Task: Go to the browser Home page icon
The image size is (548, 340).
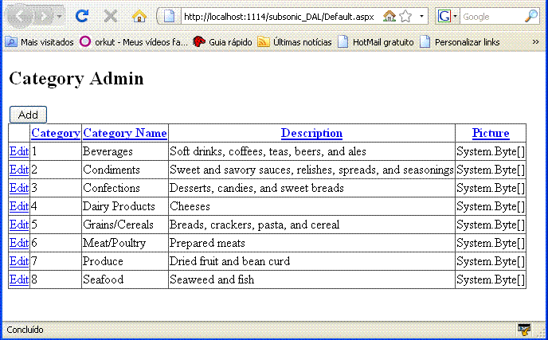Action: (139, 16)
